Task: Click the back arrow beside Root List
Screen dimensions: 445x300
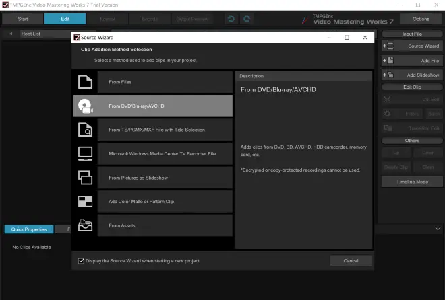Action: (x=11, y=34)
